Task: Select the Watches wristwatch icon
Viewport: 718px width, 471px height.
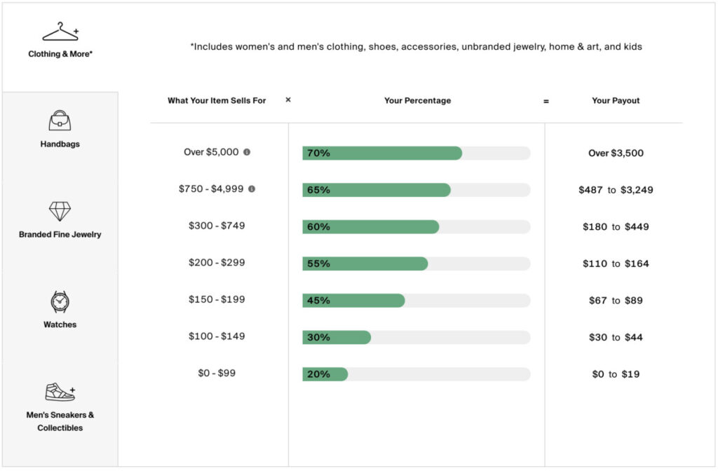Action: [x=60, y=301]
